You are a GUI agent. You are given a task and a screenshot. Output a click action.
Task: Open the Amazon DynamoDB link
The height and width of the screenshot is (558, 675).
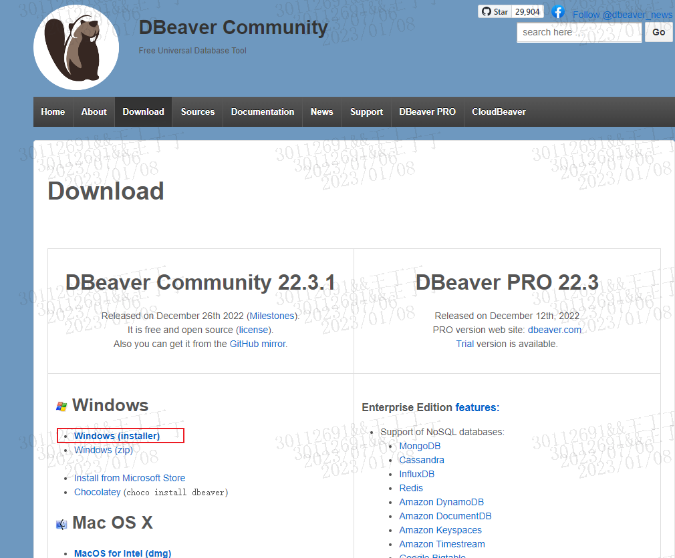(441, 502)
